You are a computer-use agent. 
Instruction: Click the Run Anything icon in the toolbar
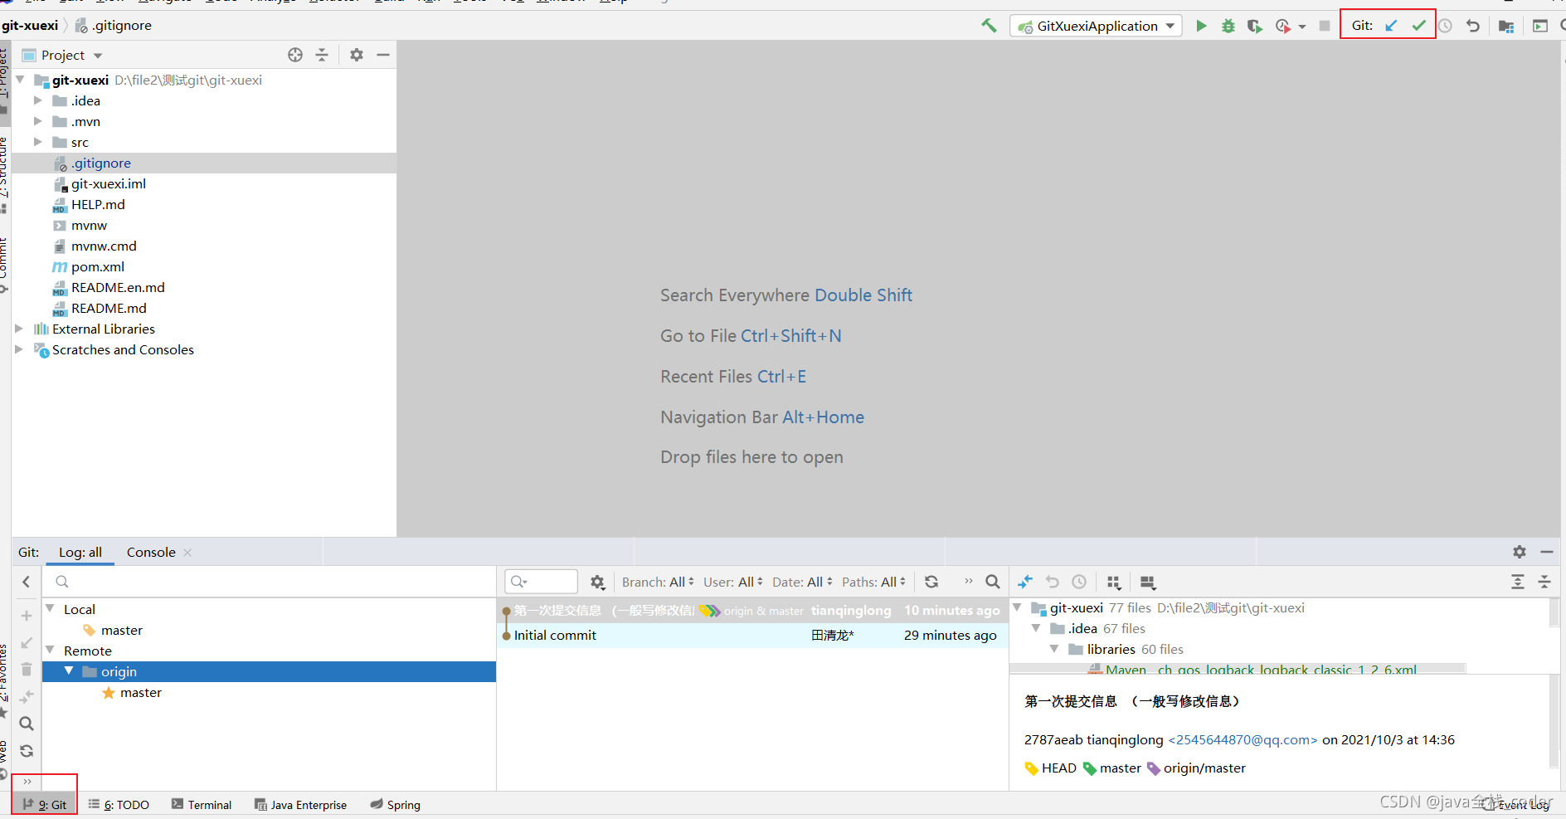tap(1540, 26)
